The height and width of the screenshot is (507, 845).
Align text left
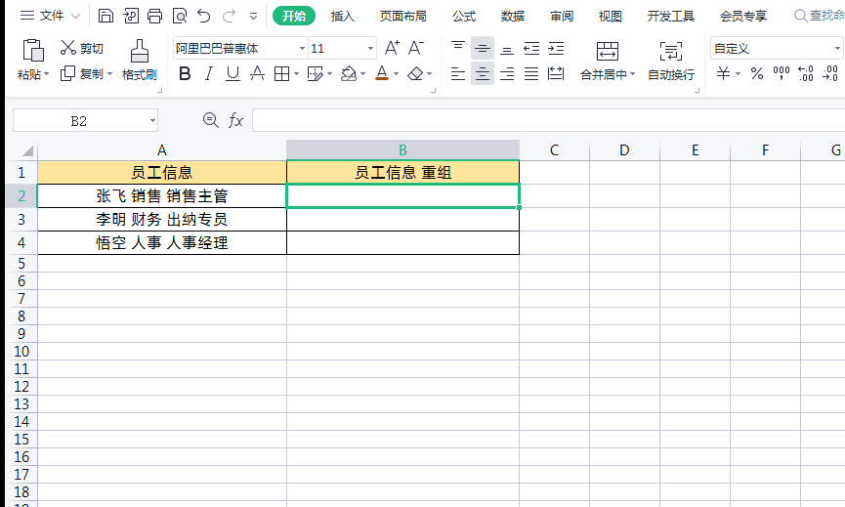(x=458, y=73)
